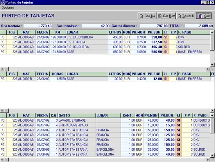Image resolution: width=215 pixels, height=162 pixels.
Task: Select the E.S. FRANCIA fuel row
Action: pos(105,42)
